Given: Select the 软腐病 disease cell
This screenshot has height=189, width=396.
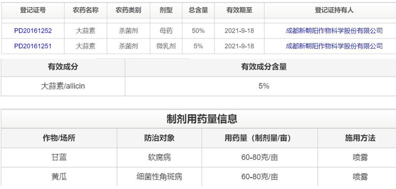Looking at the screenshot, I should [x=159, y=158].
